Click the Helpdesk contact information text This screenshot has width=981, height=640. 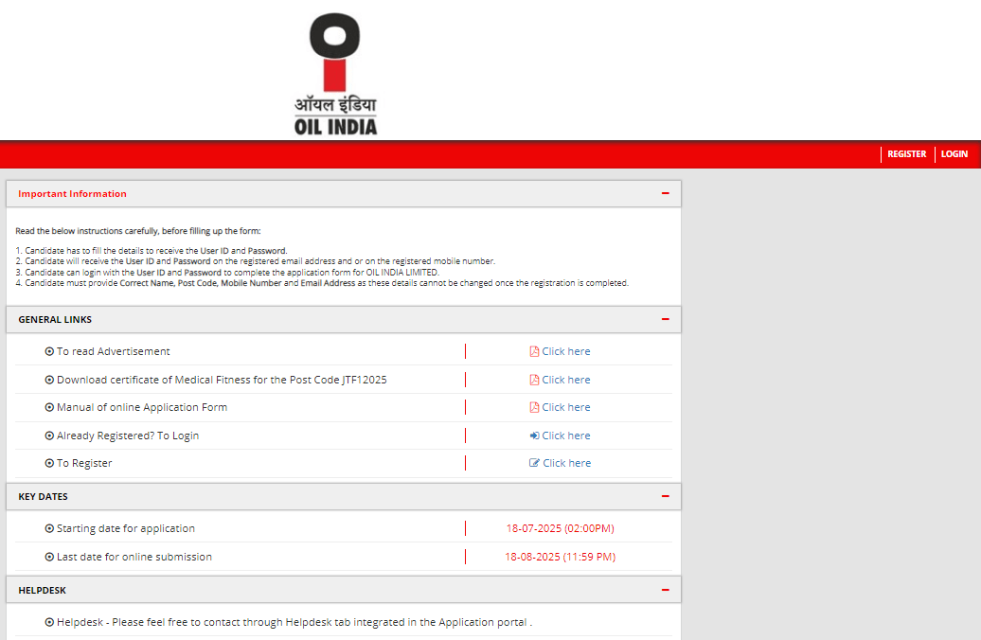[x=294, y=622]
